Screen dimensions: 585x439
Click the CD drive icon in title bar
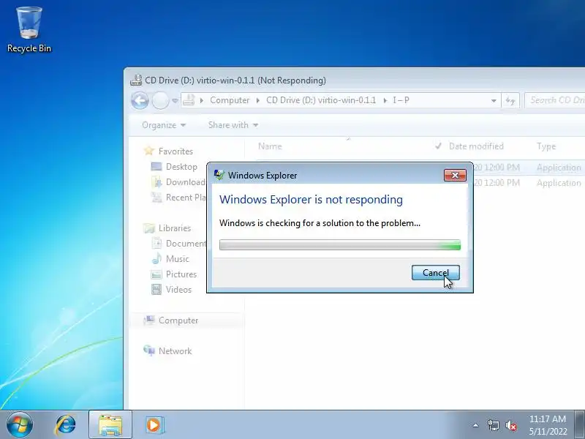(137, 80)
